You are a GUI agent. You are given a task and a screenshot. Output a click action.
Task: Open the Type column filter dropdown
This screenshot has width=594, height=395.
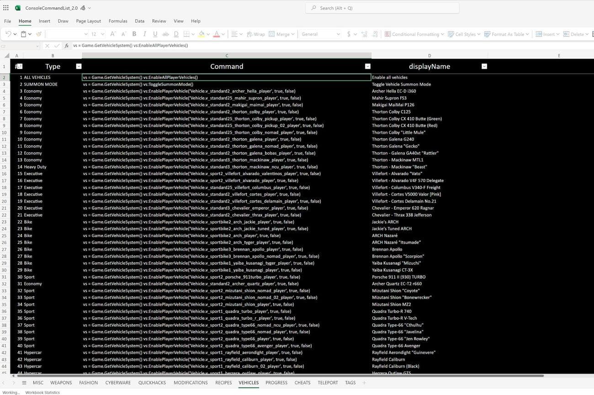pos(79,67)
